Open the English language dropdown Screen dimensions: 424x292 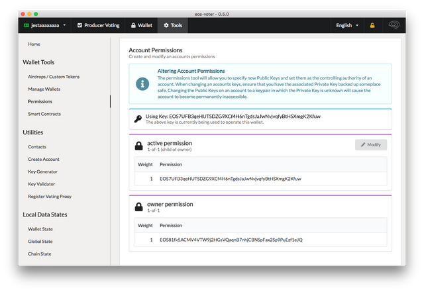click(348, 25)
